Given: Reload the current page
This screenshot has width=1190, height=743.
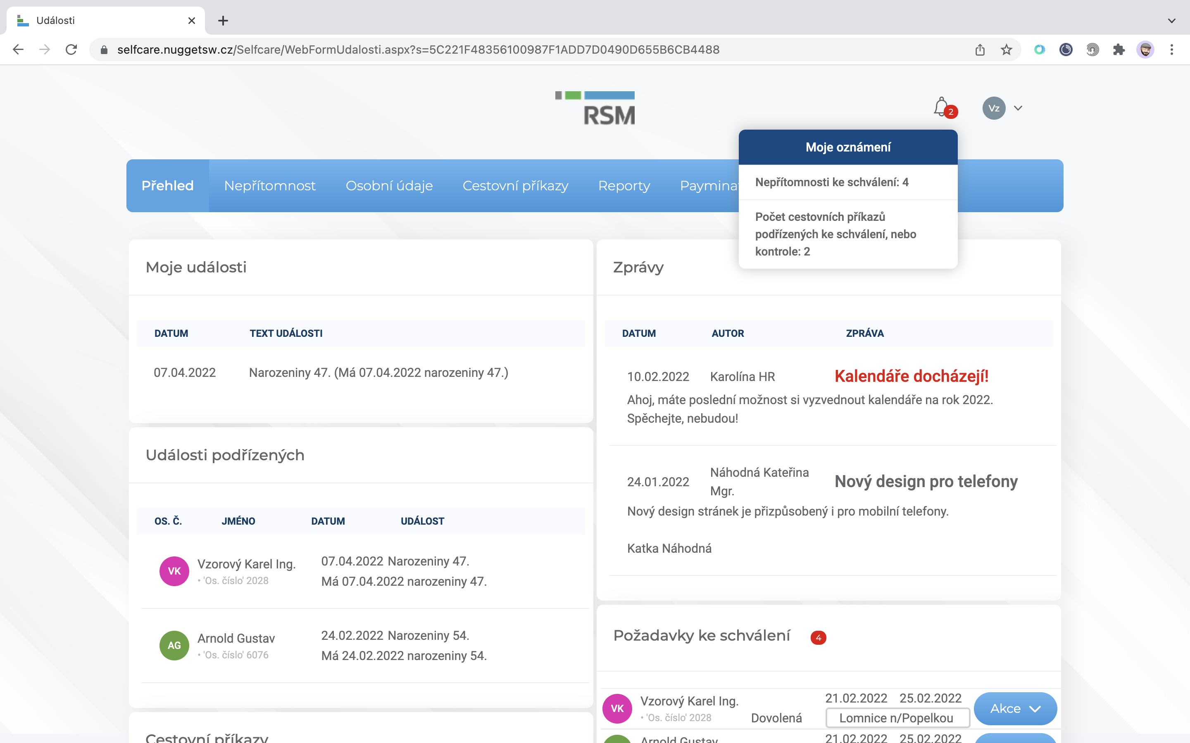Looking at the screenshot, I should tap(71, 50).
